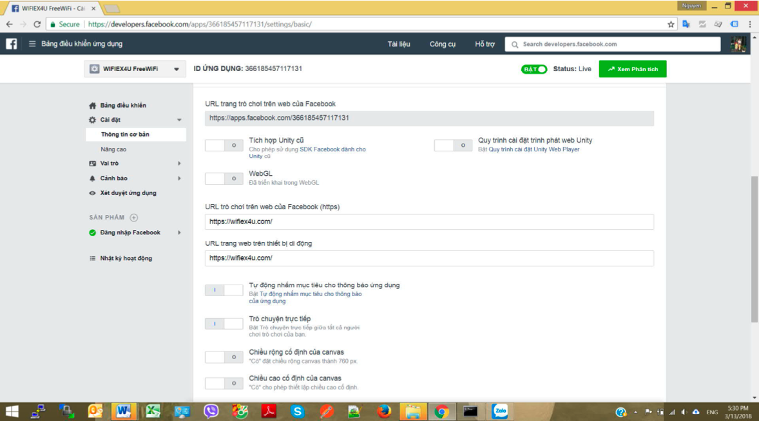Viewport: 759px width, 421px height.
Task: Click URL trang web trên thiết bị di động field
Action: tap(429, 258)
